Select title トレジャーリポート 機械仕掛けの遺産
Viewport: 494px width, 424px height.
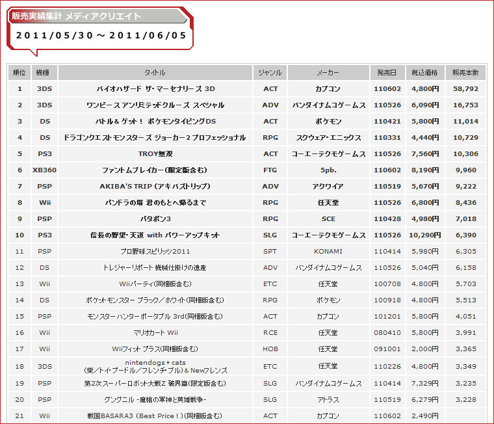[155, 268]
